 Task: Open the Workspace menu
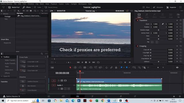point(83,4)
